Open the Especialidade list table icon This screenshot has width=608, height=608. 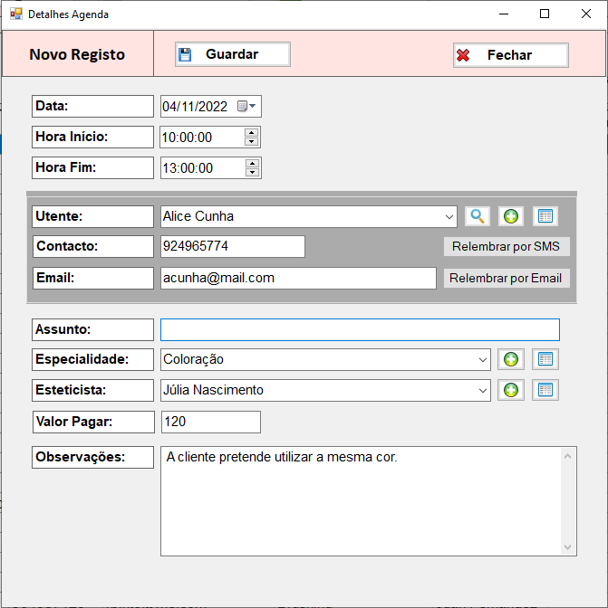[x=545, y=359]
